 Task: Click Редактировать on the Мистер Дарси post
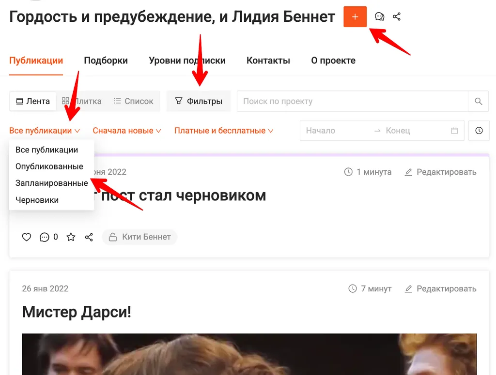coord(441,289)
